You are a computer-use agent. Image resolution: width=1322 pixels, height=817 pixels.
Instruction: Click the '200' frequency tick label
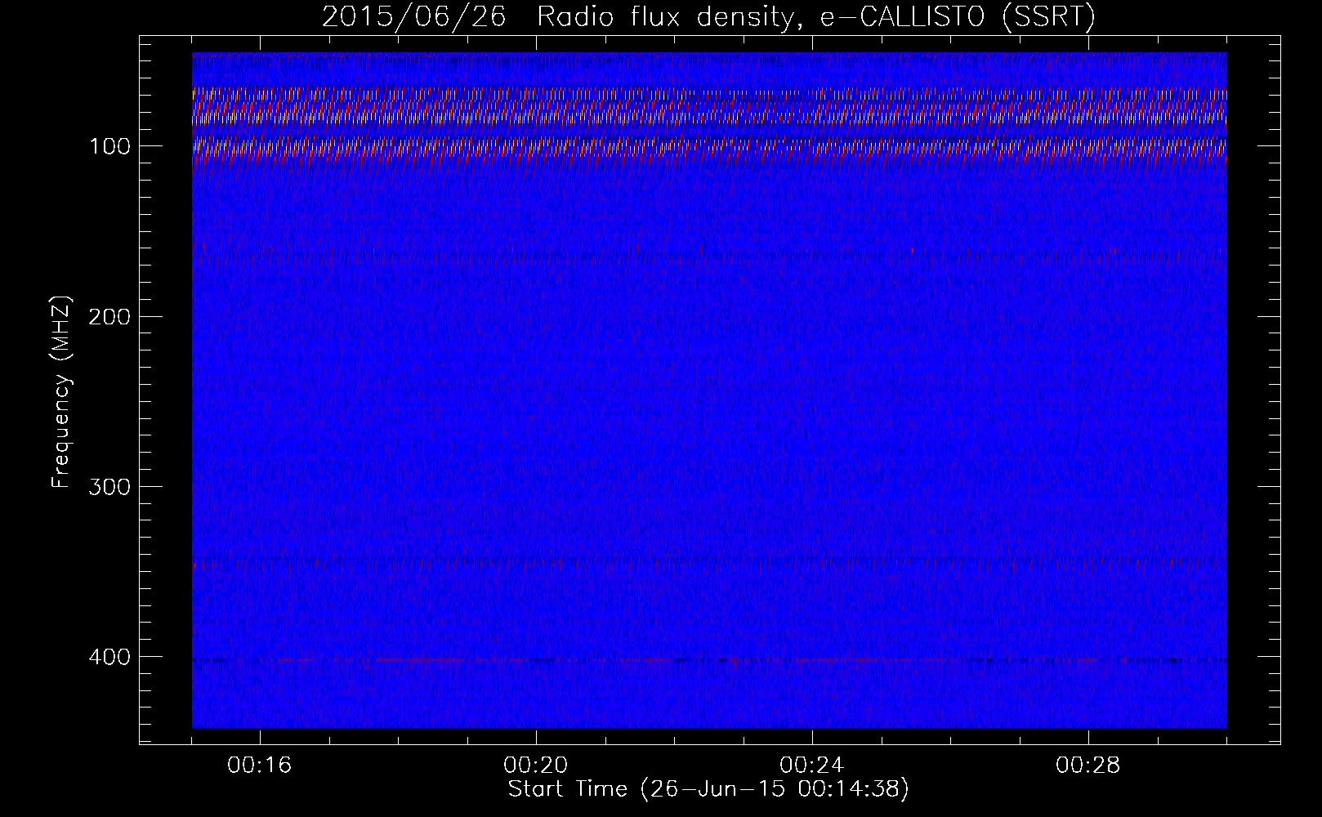[110, 316]
